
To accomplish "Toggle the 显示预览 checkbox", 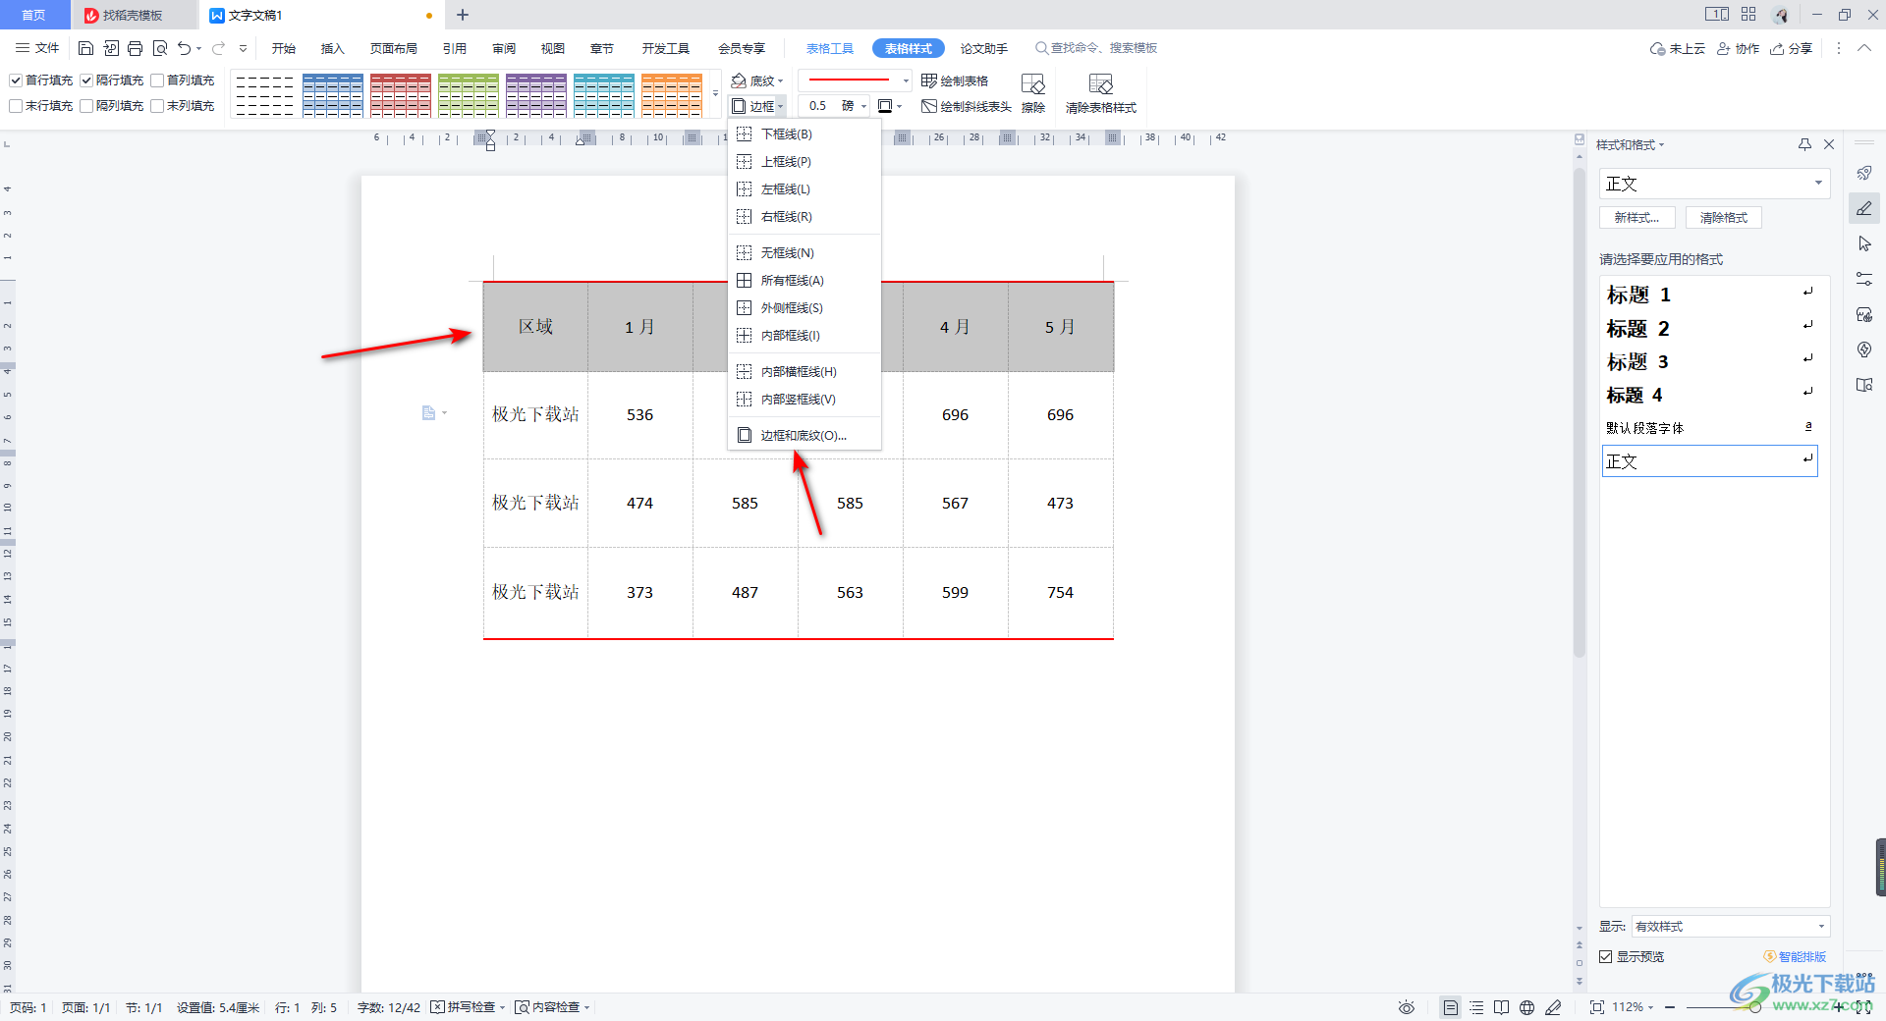I will pos(1606,956).
